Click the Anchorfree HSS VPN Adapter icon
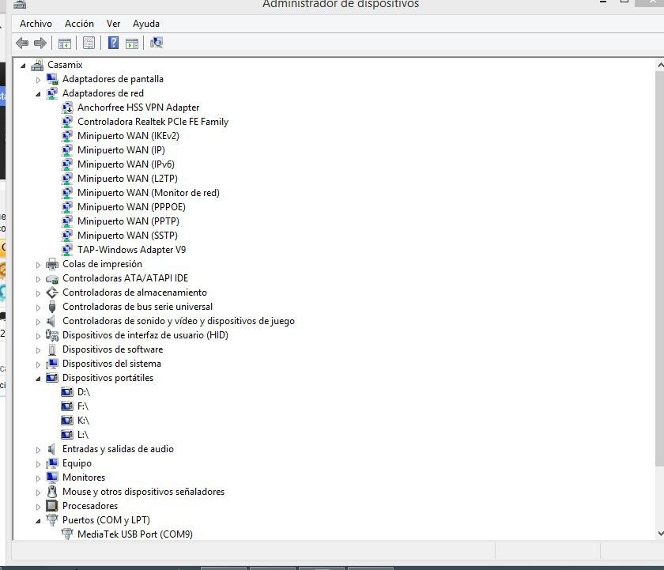The width and height of the screenshot is (664, 570). click(67, 108)
